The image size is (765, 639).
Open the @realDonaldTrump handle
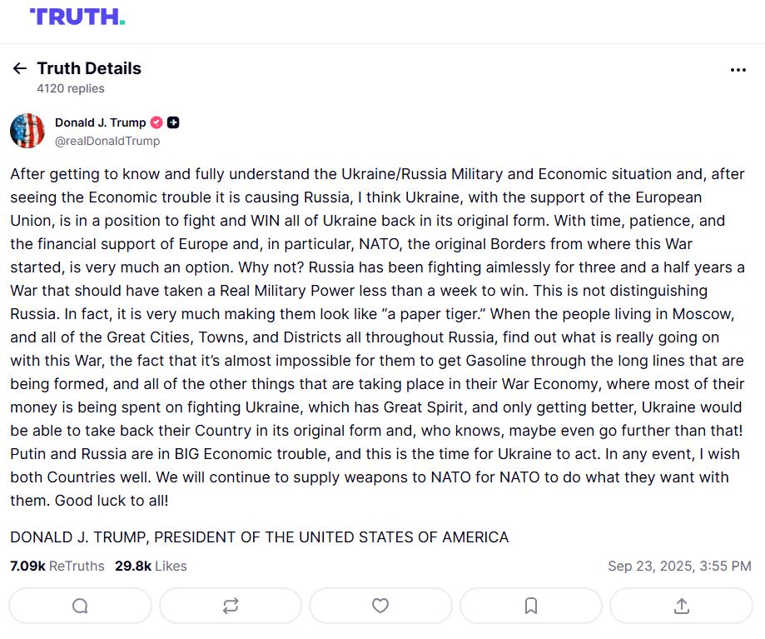point(107,141)
